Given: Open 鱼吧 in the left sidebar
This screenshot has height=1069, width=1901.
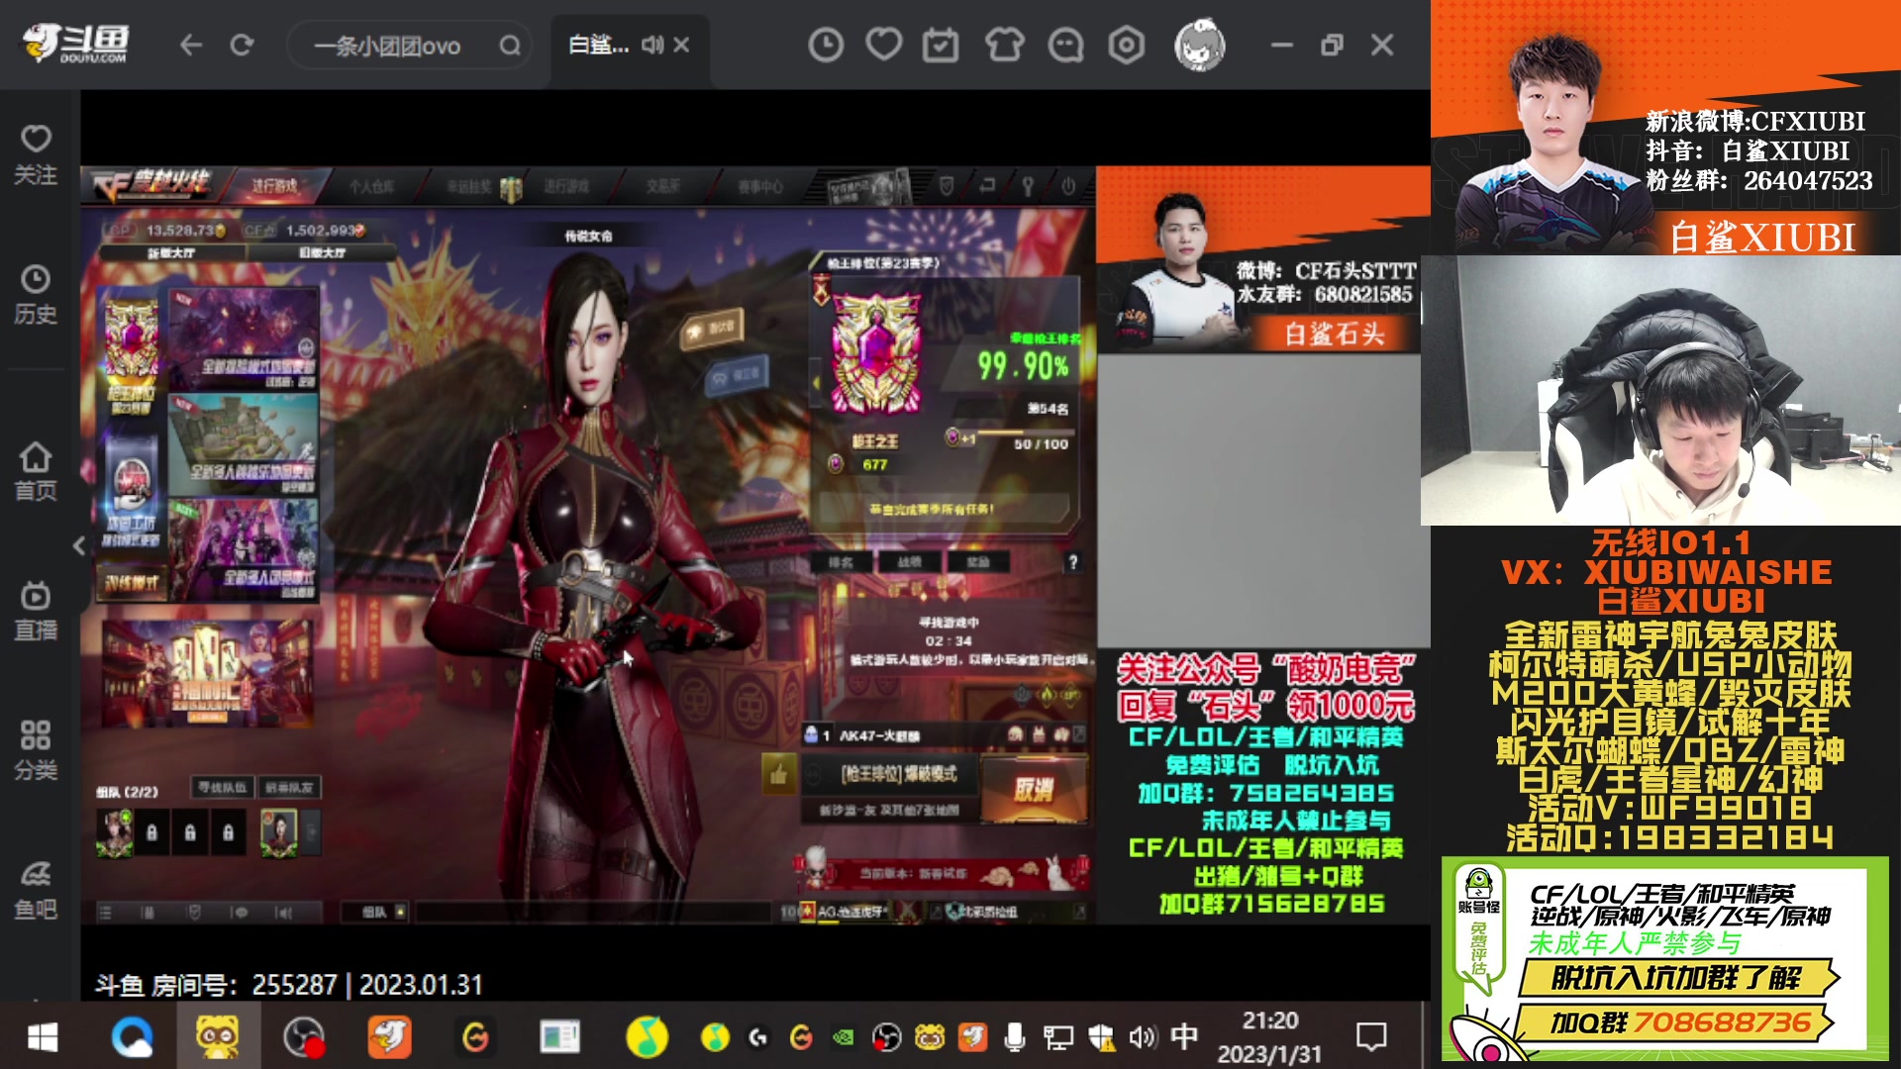Looking at the screenshot, I should click(36, 890).
